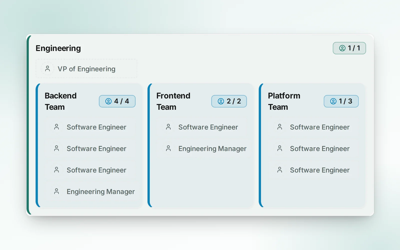Click the Backend Team Engineering Manager person icon
The image size is (400, 250).
[x=57, y=191]
